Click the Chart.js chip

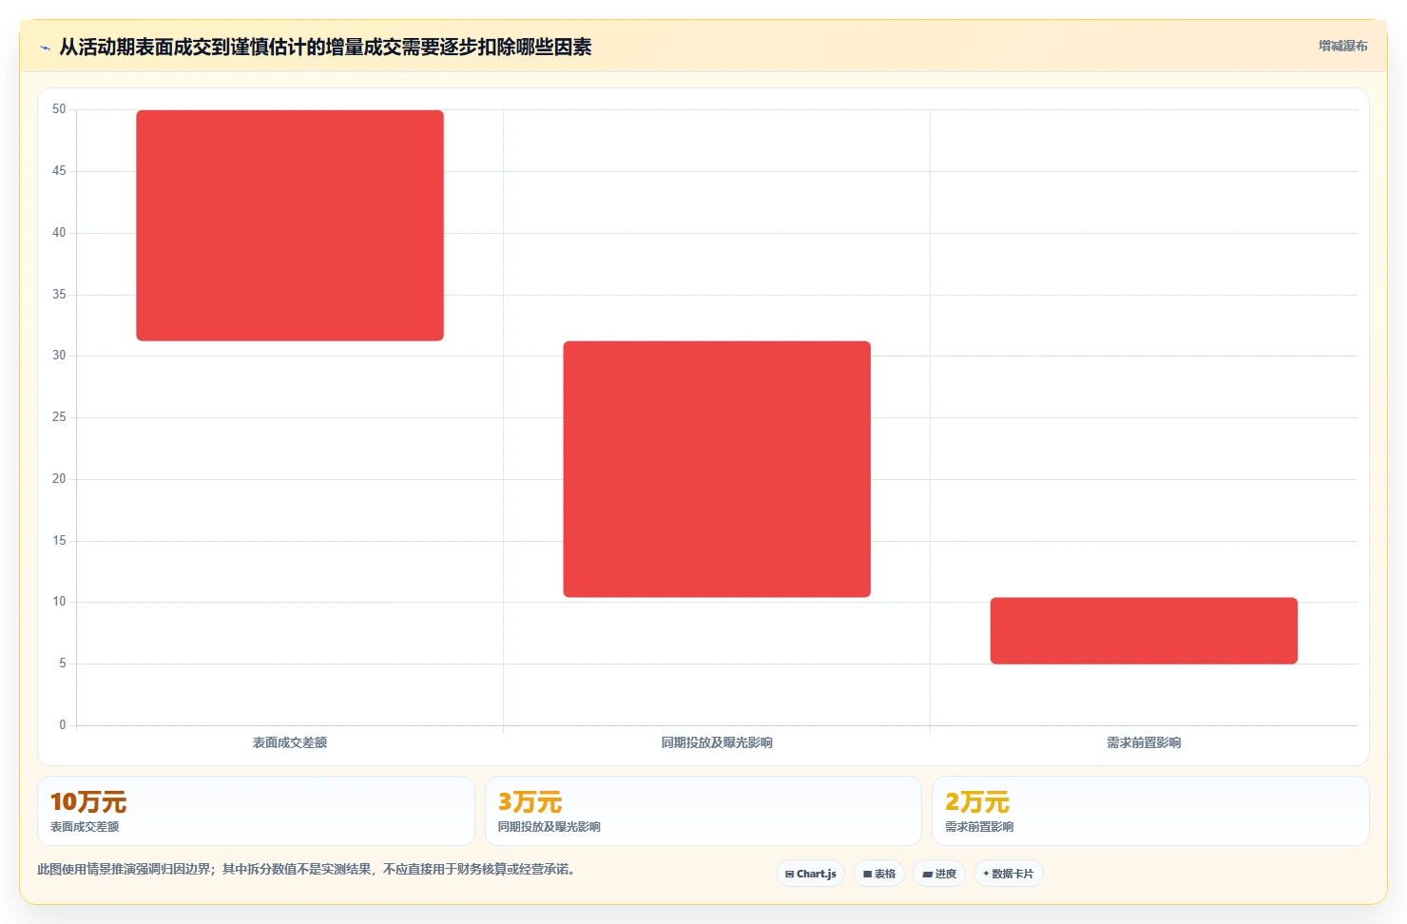(810, 874)
